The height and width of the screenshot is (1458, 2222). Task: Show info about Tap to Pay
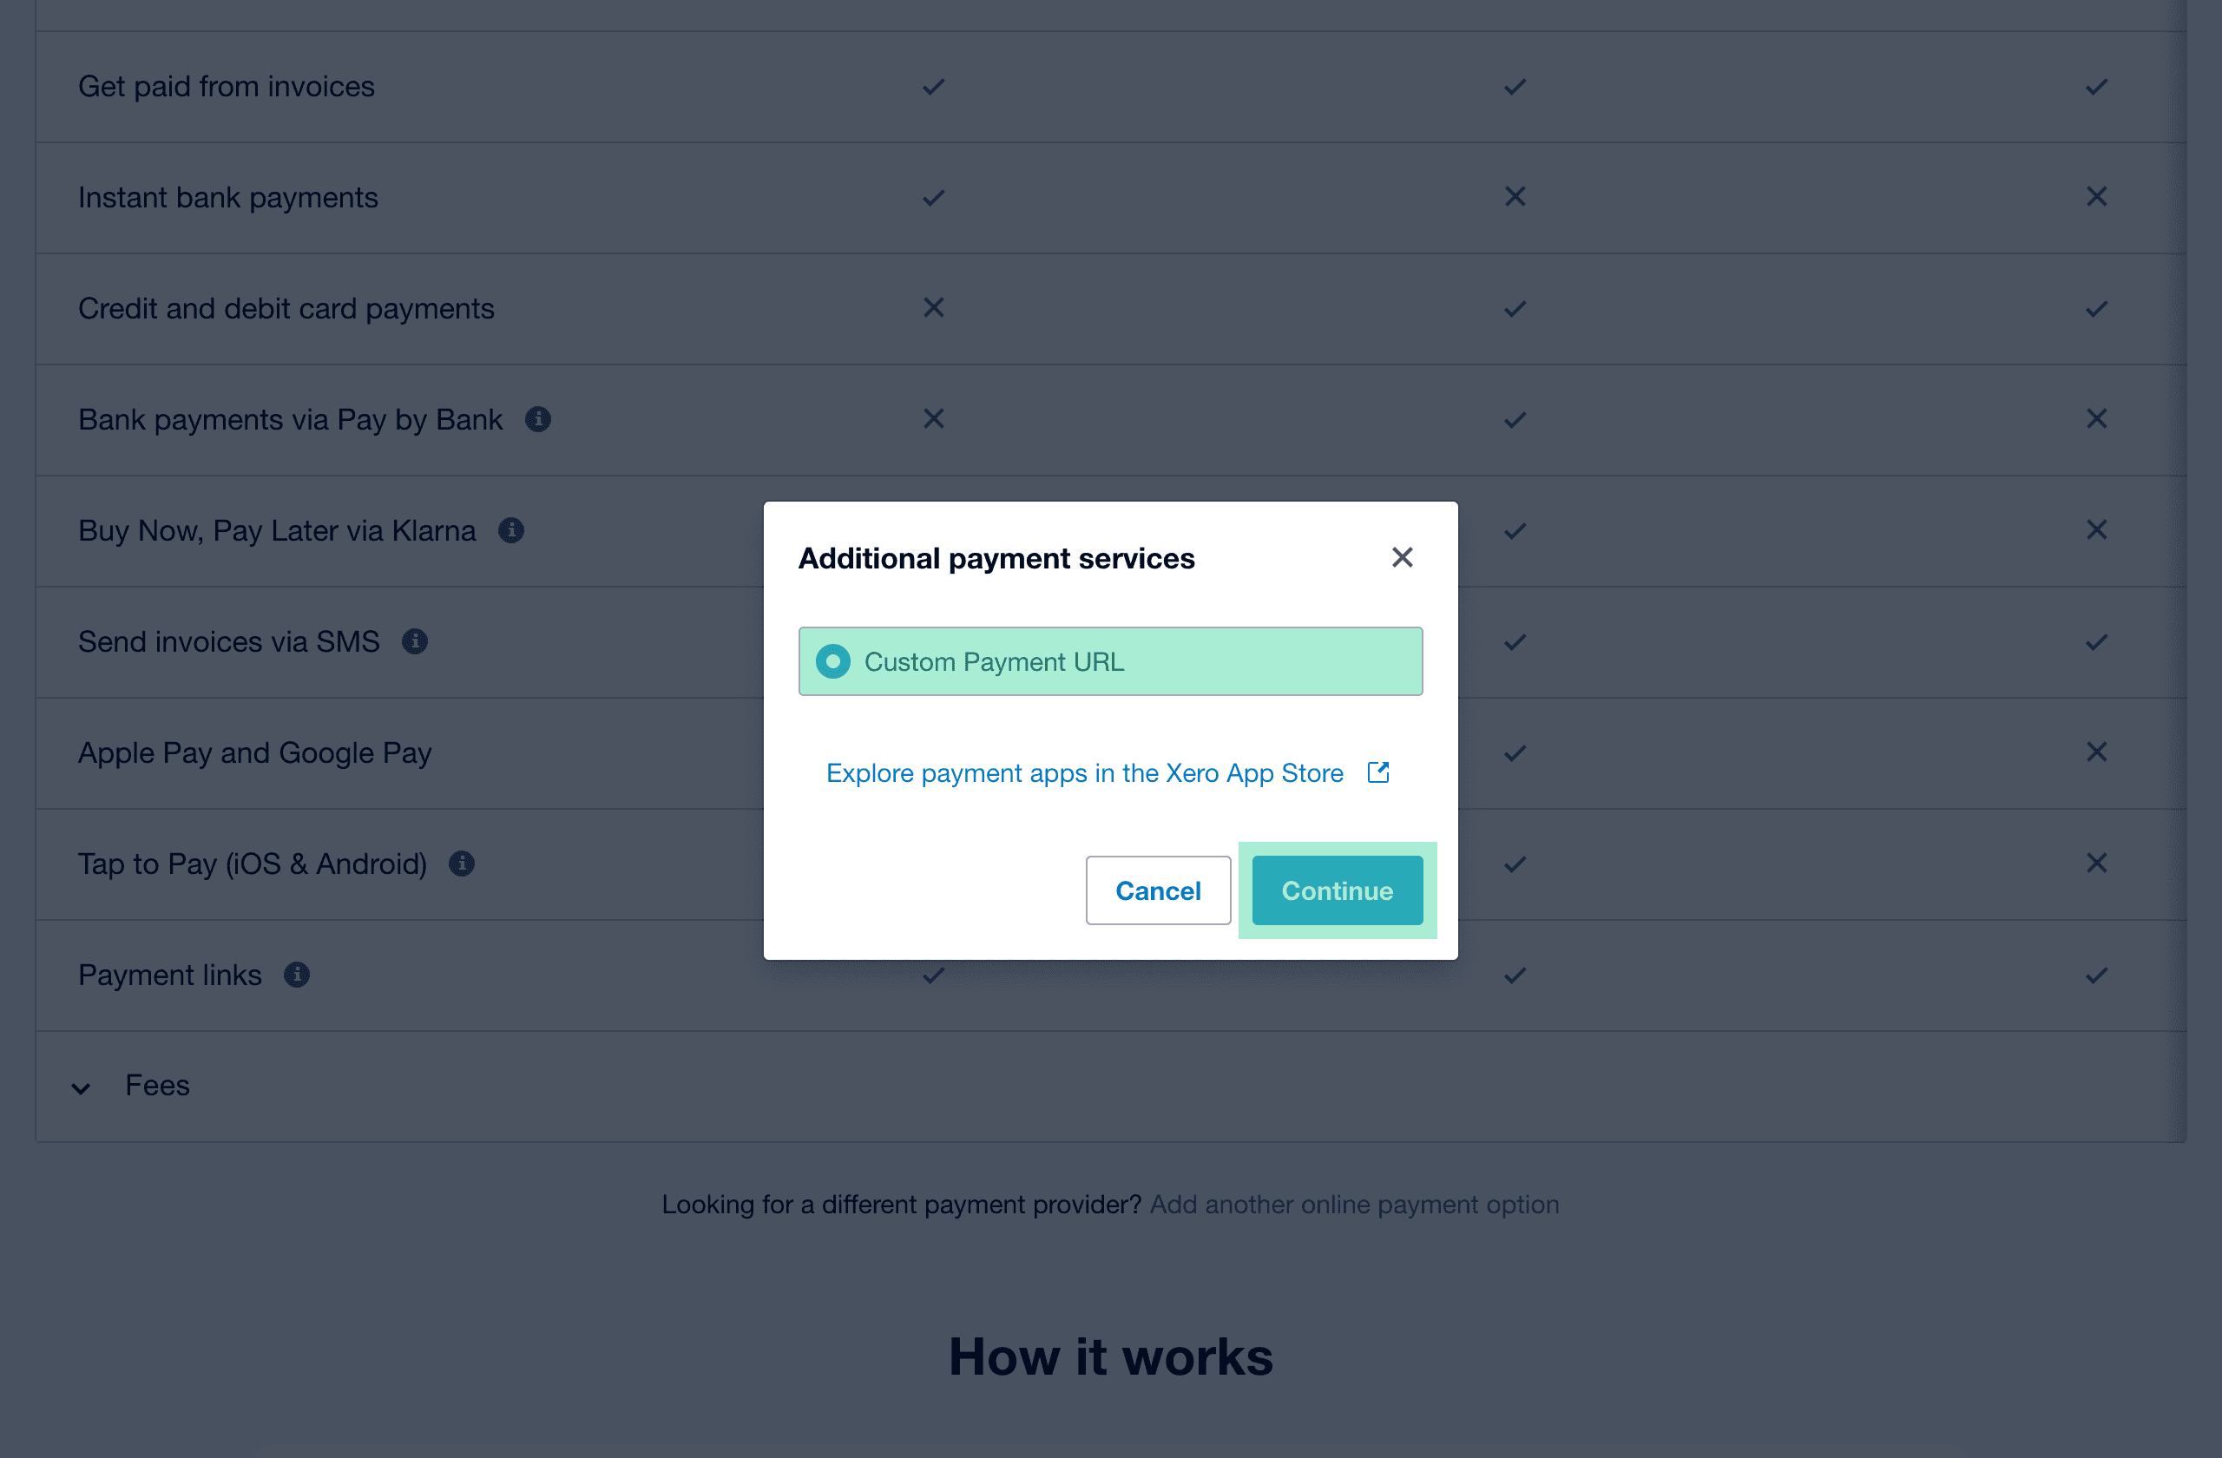coord(461,864)
